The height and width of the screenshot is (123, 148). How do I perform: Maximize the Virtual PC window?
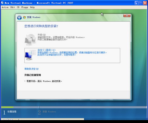coord(141,3)
